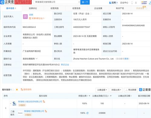
Task: Click the 导出数据 export button
Action: pos(131,90)
